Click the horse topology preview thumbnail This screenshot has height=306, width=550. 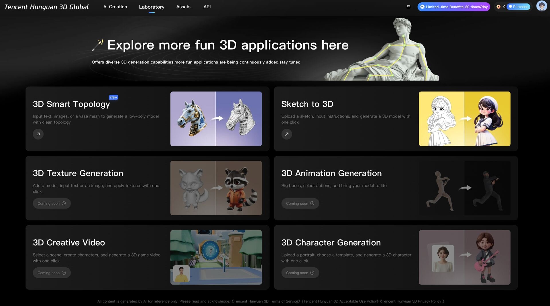click(x=216, y=119)
